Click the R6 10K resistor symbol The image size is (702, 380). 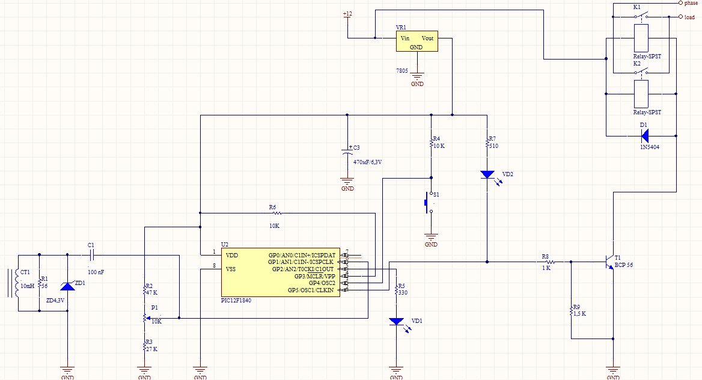[276, 213]
